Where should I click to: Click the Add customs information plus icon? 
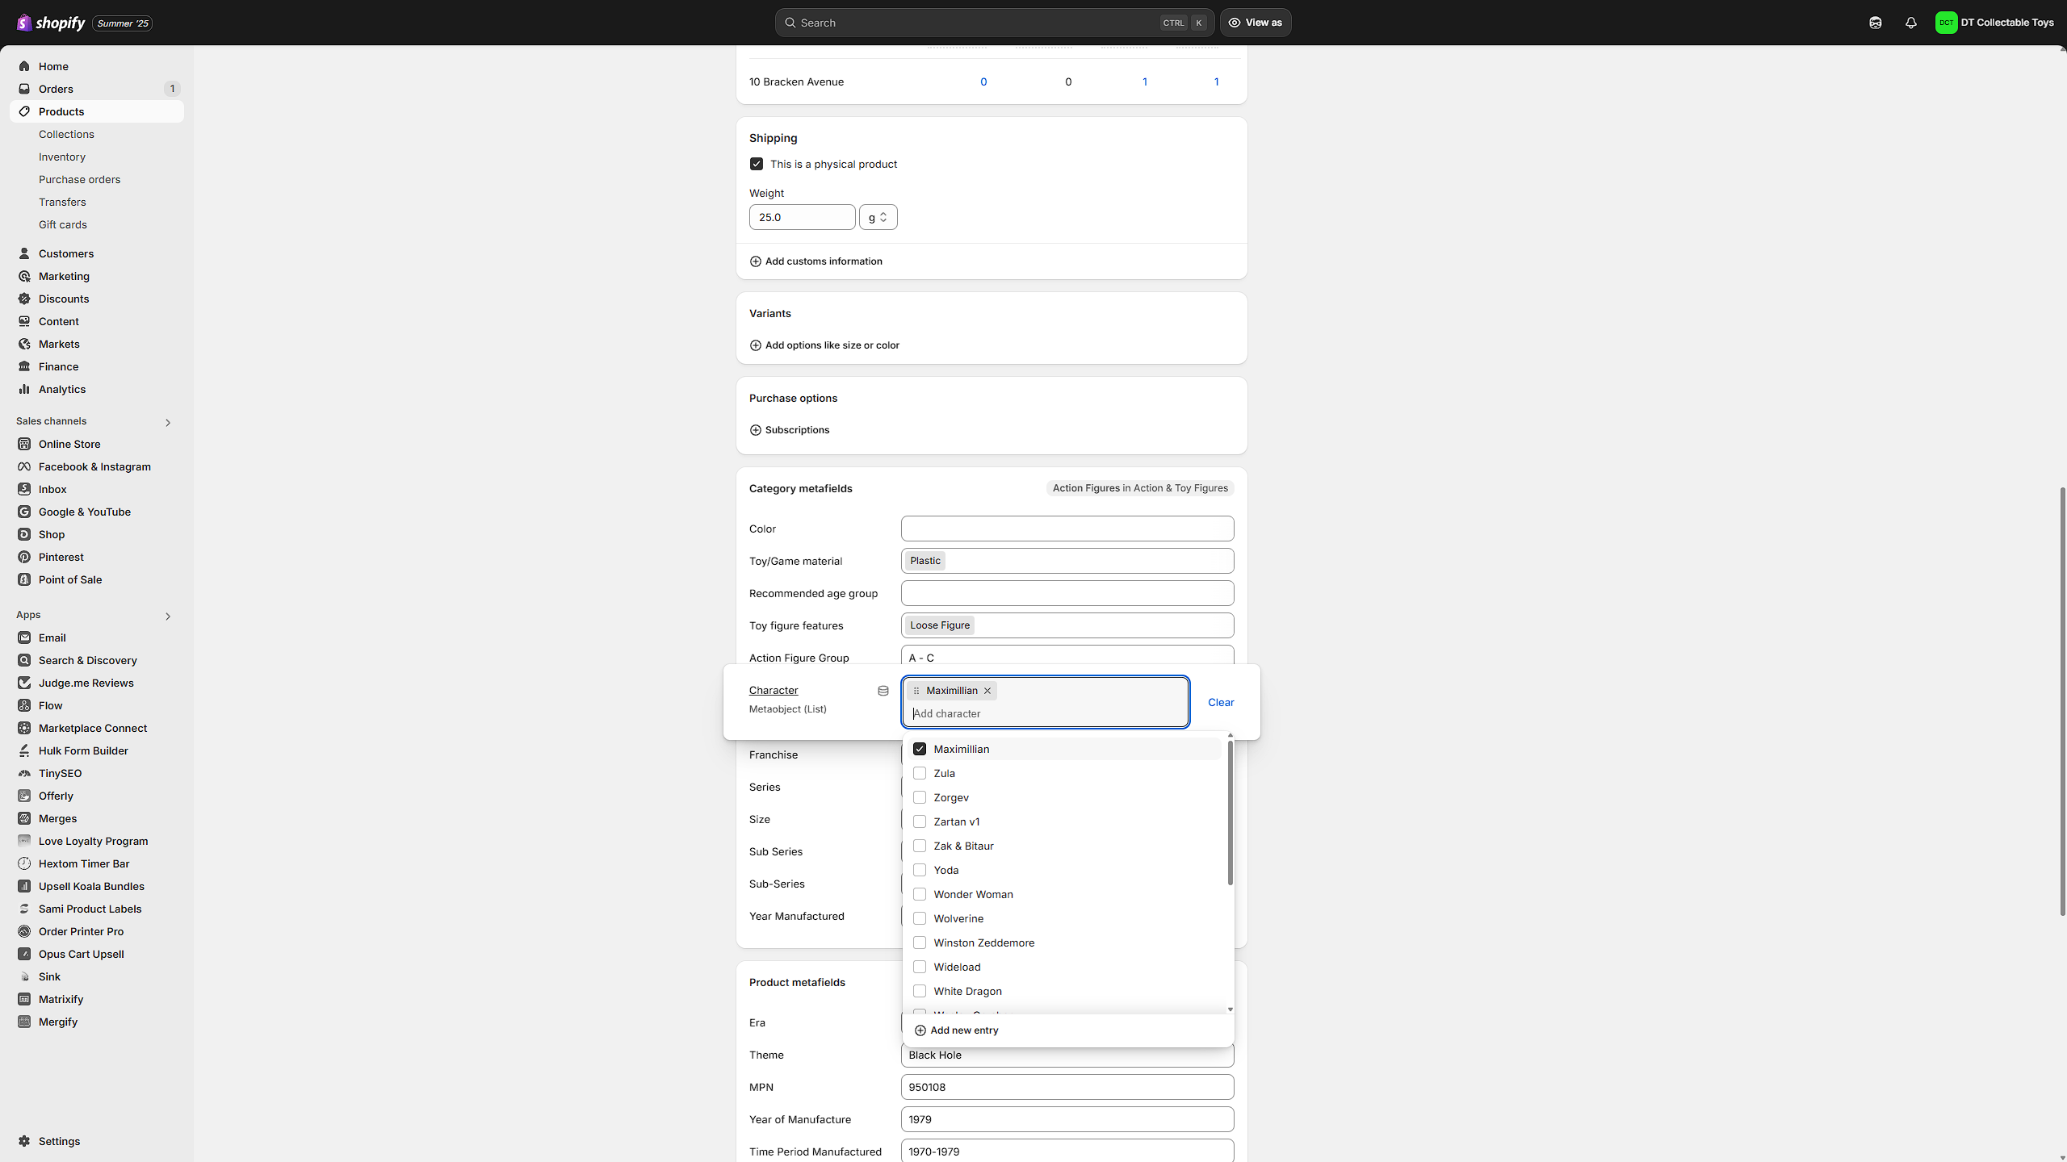click(x=756, y=261)
